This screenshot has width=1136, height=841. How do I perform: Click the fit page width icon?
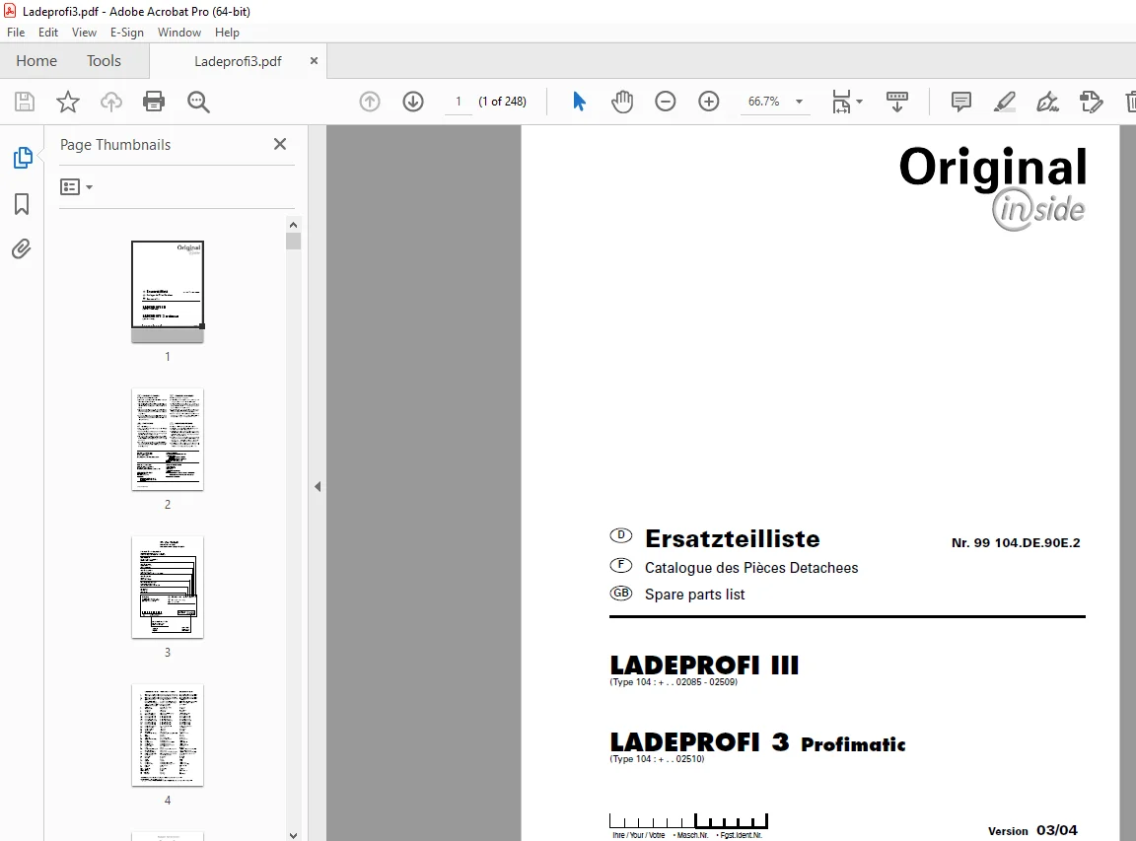[x=841, y=102]
